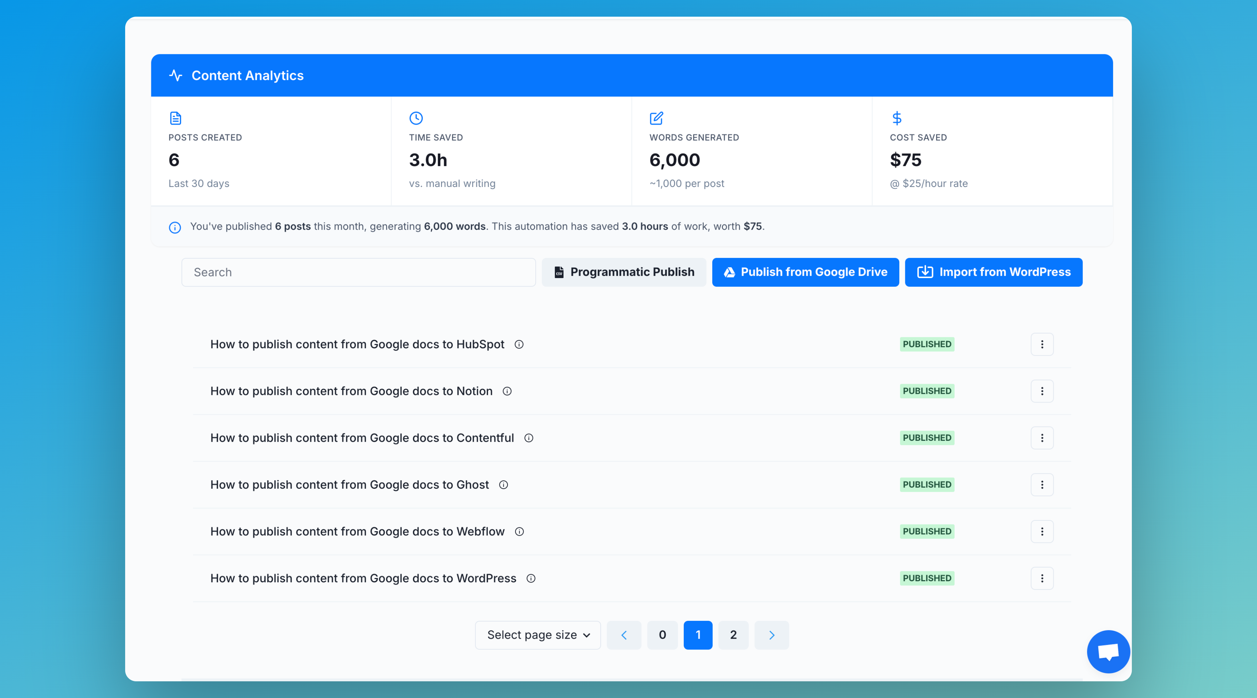Click info icon beside Webflow post title
The width and height of the screenshot is (1257, 698).
519,531
